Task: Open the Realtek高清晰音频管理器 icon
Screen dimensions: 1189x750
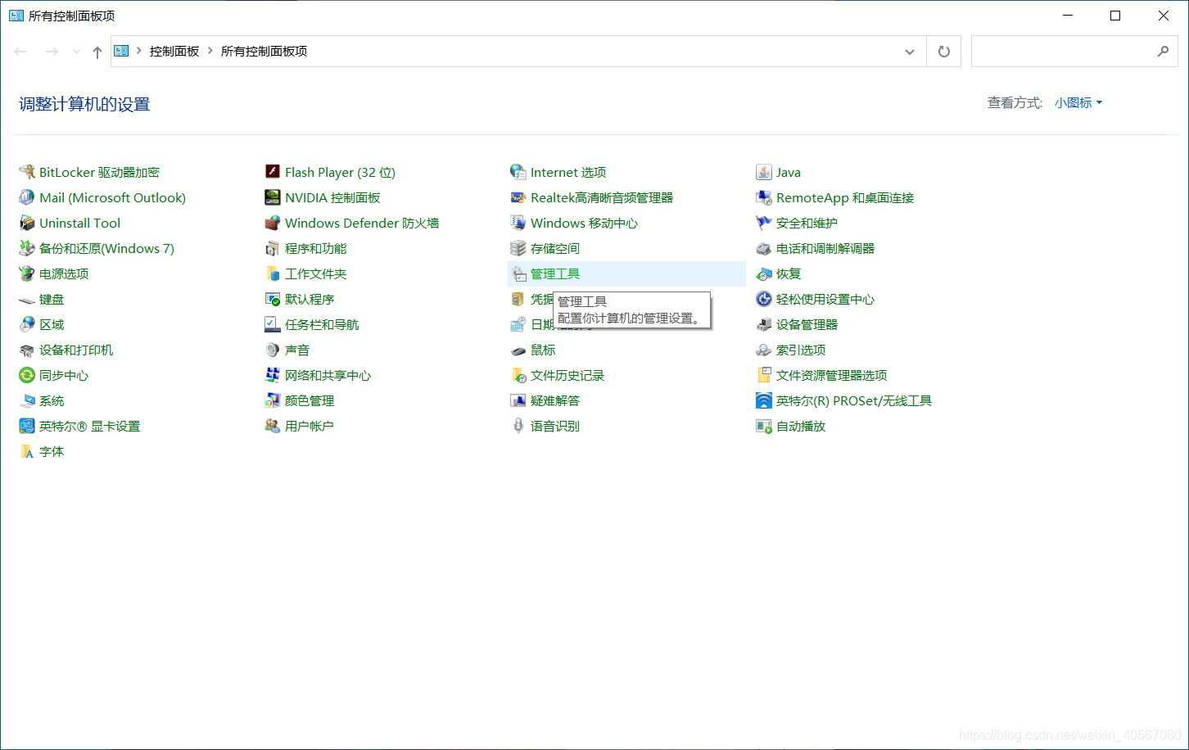Action: coord(518,197)
